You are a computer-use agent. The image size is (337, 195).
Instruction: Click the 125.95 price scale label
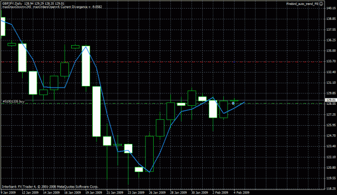[x=331, y=125]
